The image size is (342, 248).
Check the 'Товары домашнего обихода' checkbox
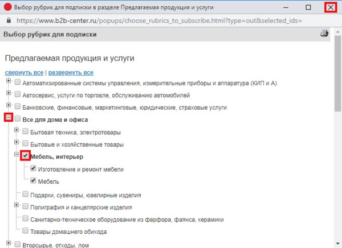[26, 232]
